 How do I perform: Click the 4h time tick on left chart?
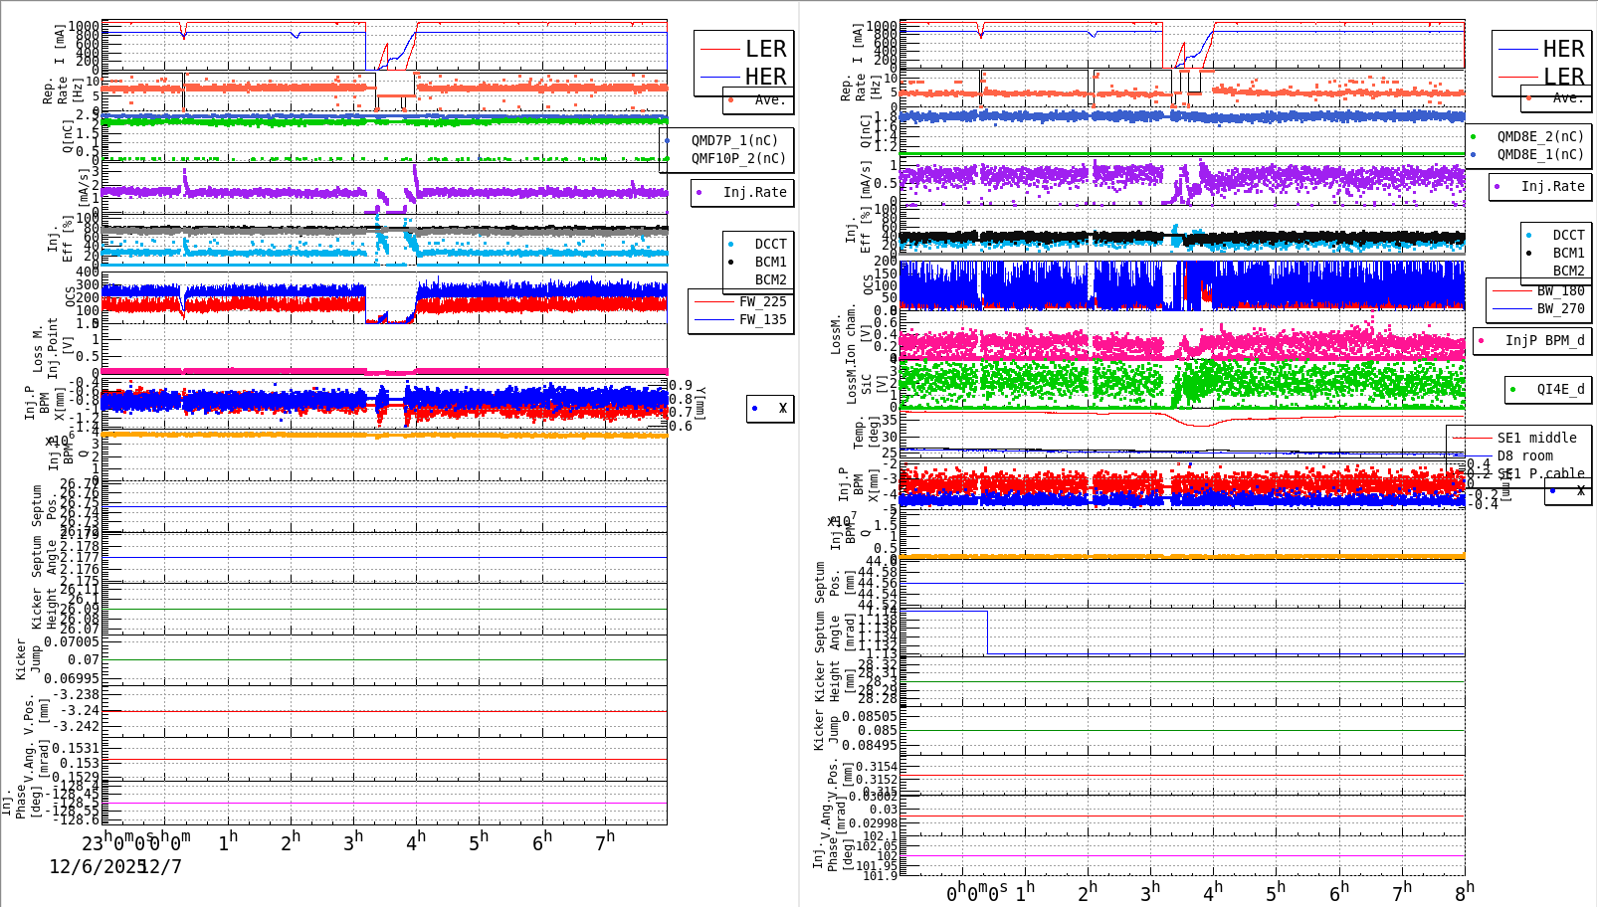point(416,841)
